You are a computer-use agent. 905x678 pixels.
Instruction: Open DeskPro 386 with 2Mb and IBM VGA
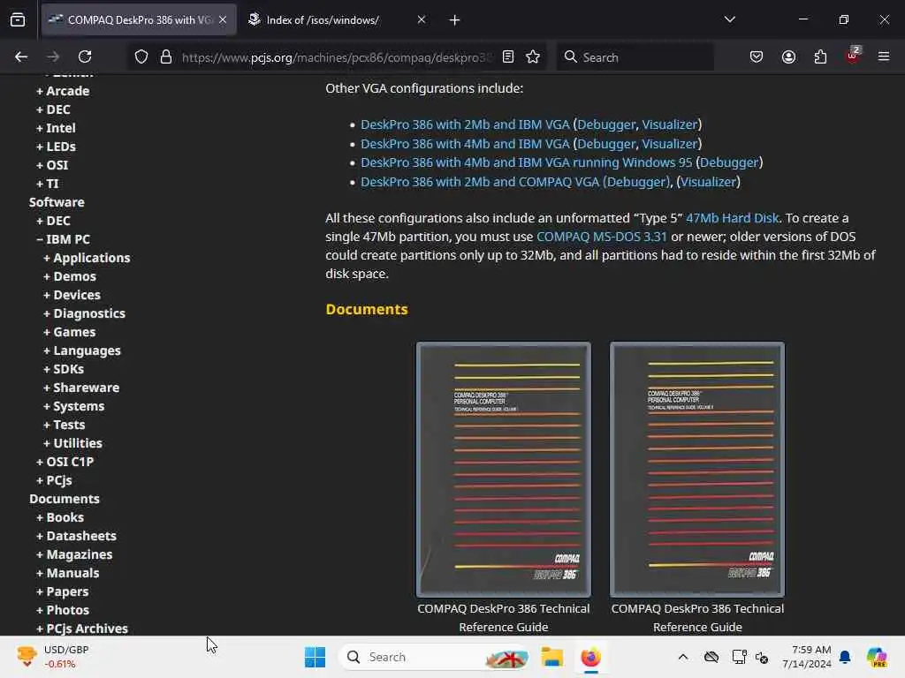pyautogui.click(x=465, y=124)
